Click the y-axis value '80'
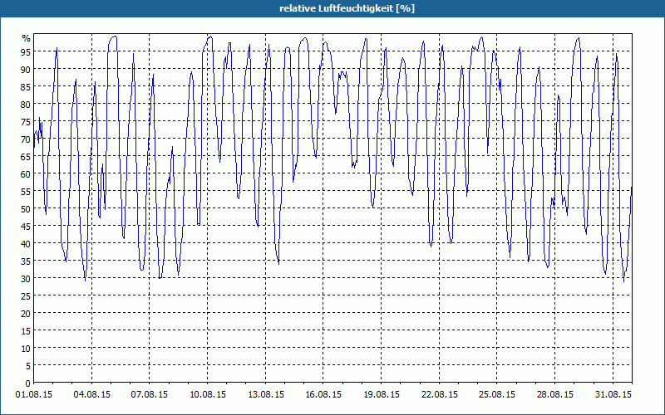Screen dimensions: 665x415 [x=26, y=105]
